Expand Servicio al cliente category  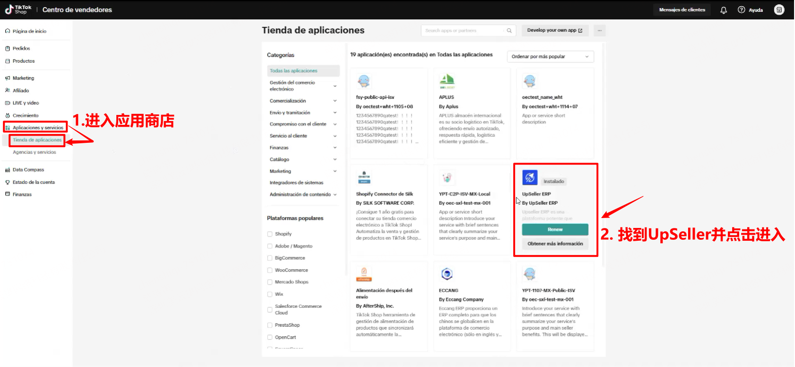335,136
